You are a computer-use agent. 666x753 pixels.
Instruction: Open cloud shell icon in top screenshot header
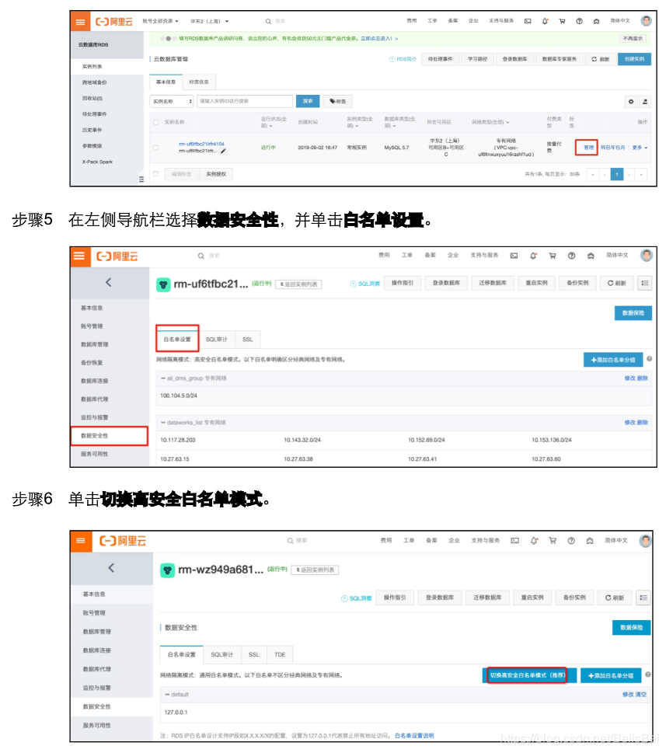pos(528,21)
